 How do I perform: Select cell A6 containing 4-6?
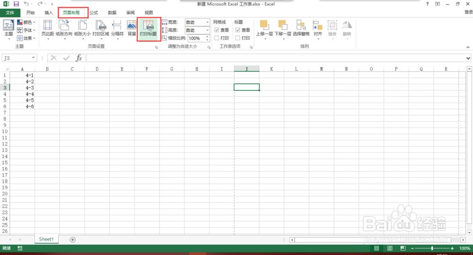[x=22, y=106]
